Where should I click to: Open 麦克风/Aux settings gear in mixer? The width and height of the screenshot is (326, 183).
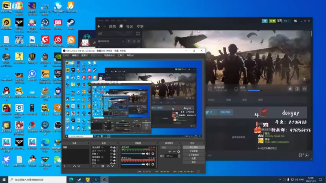[x=153, y=164]
